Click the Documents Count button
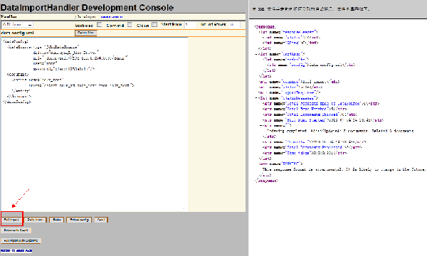This screenshot has width=427, height=256. [16, 230]
